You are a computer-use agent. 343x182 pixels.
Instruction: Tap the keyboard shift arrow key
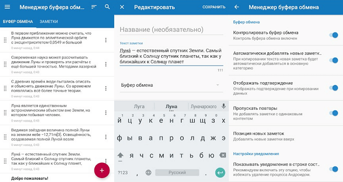pos(121,156)
